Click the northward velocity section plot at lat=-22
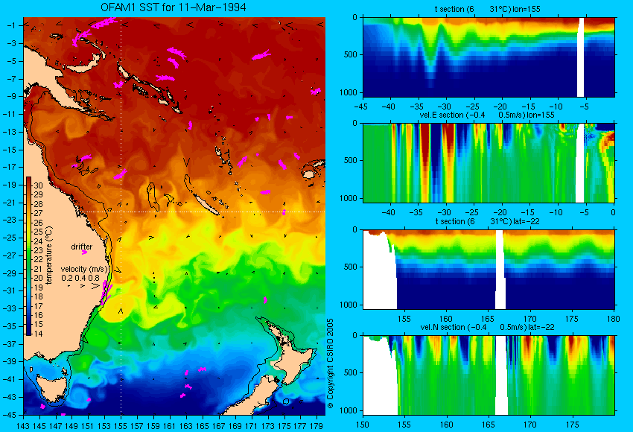Image resolution: width=633 pixels, height=432 pixels. click(x=489, y=375)
